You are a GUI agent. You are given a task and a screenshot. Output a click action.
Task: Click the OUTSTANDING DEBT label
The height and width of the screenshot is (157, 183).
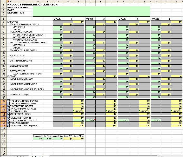coord(18,123)
